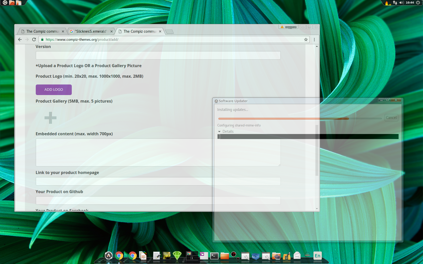Screen dimensions: 423x264
Task: Open the Chrome three-dot menu
Action: tap(314, 39)
